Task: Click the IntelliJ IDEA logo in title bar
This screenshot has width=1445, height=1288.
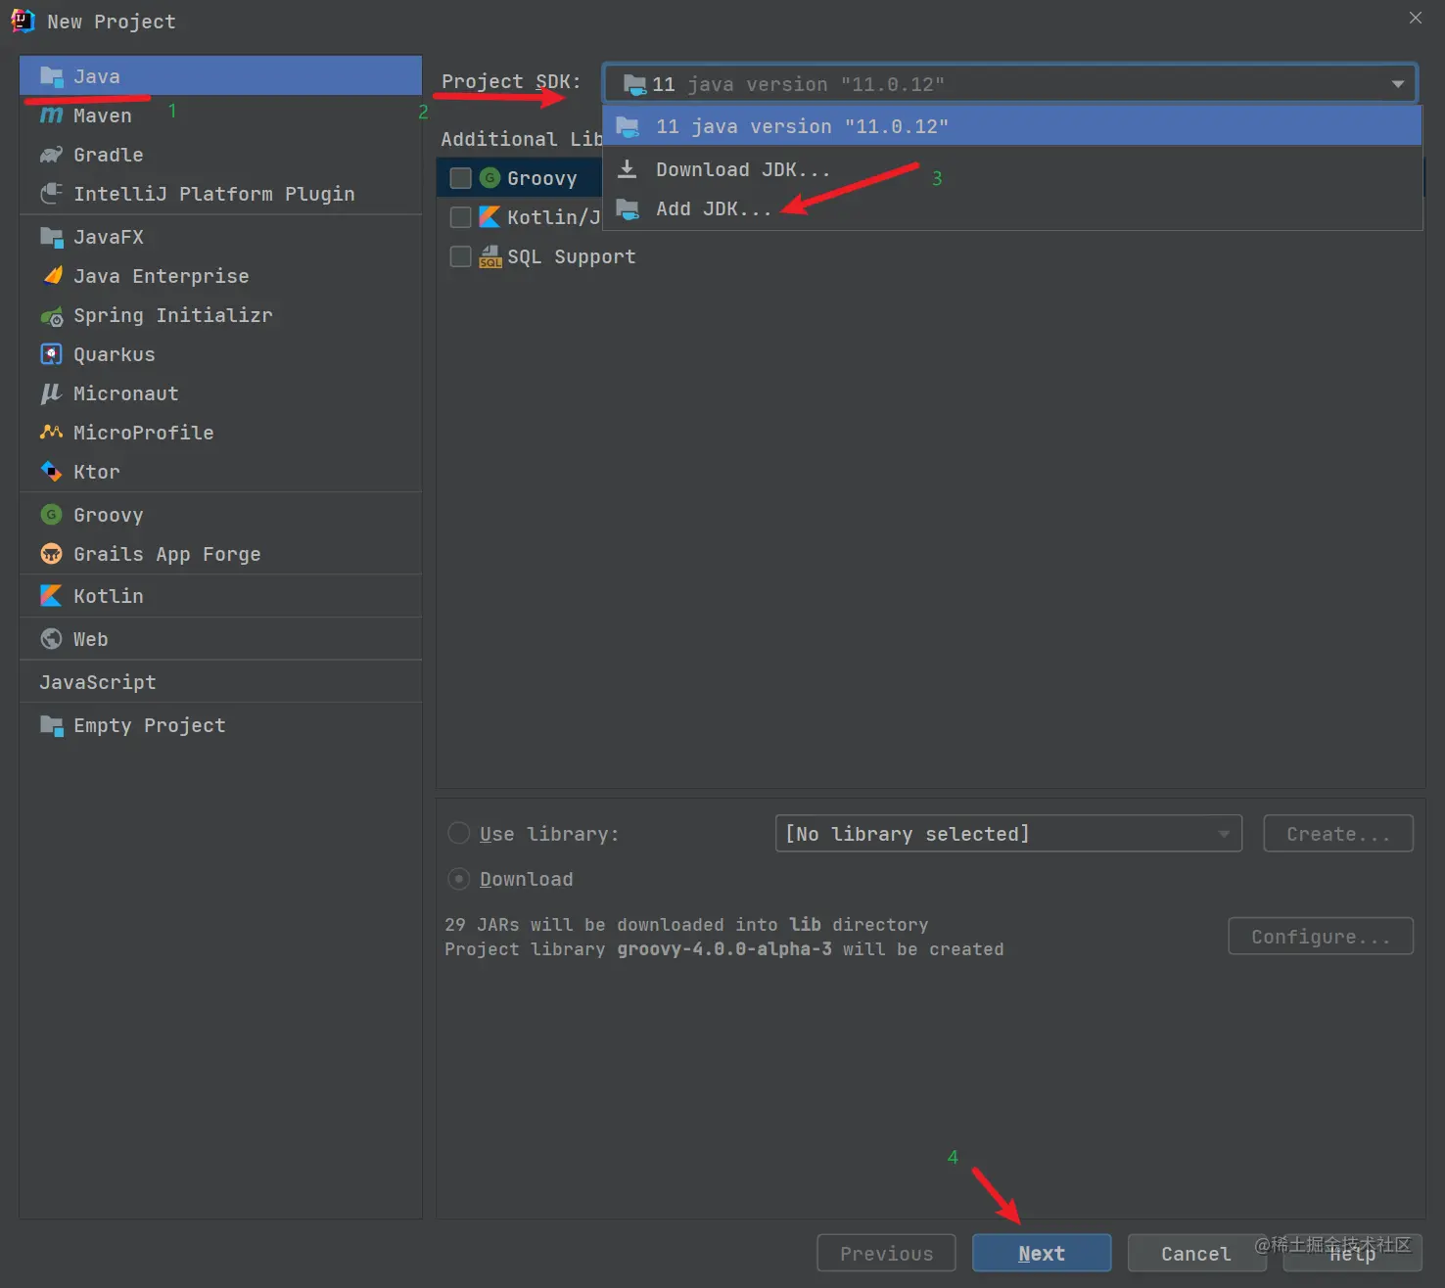Action: (x=23, y=21)
